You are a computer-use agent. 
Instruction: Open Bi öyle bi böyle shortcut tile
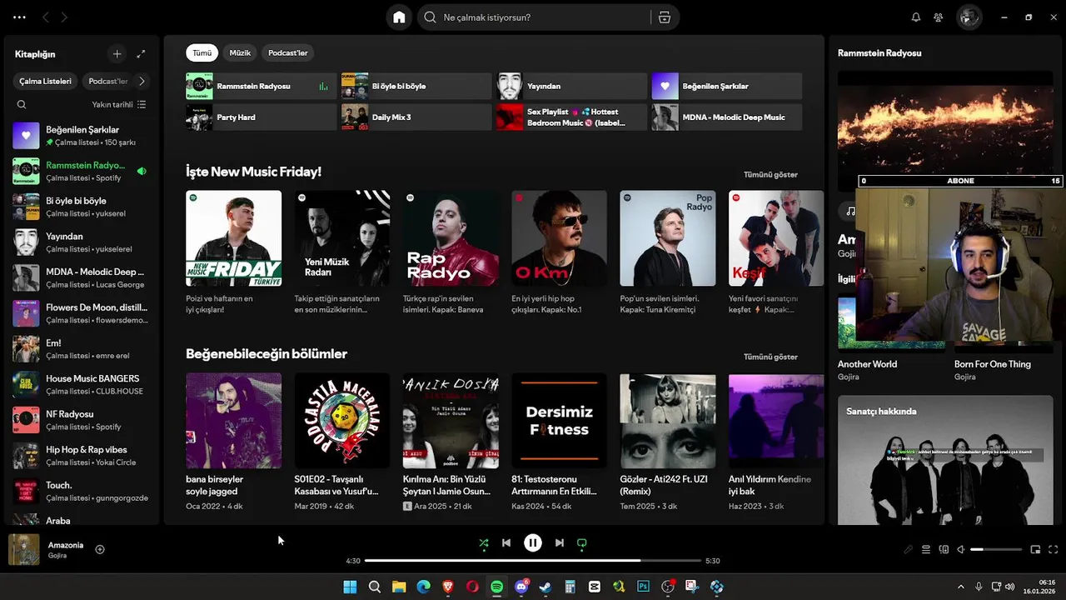coord(416,86)
